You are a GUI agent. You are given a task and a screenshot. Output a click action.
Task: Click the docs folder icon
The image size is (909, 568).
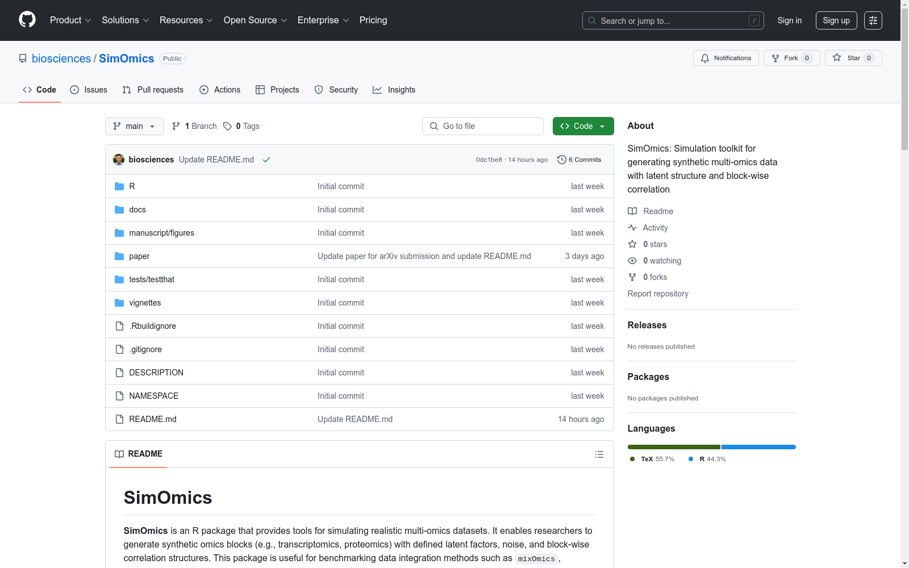click(119, 210)
